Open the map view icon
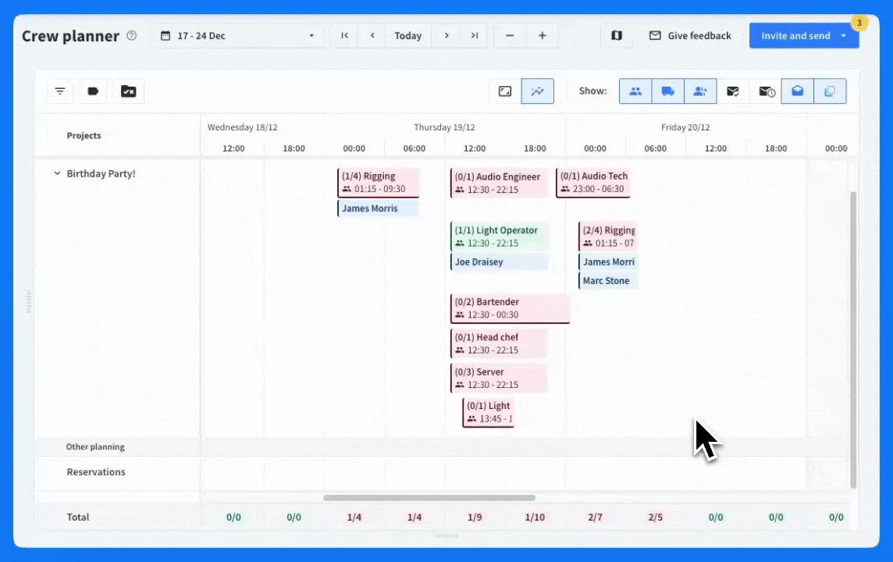The width and height of the screenshot is (893, 562). [617, 36]
